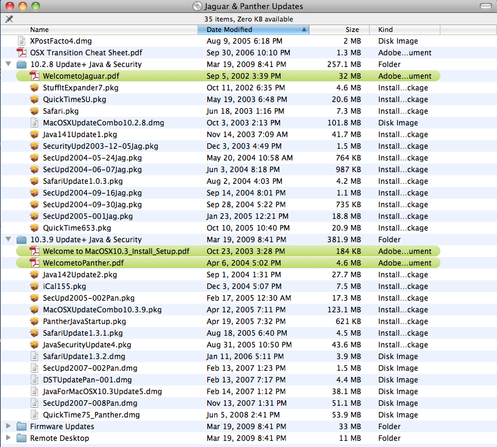
Task: Select the SafariUpdate1.3.1.pkg file name
Action: 82,333
